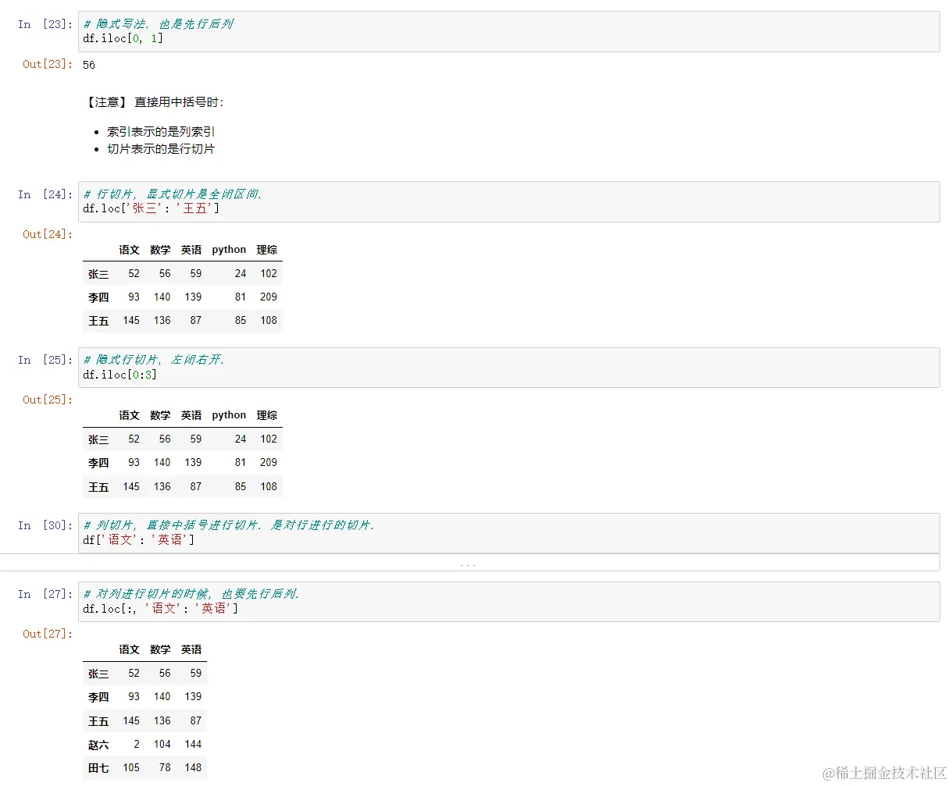Select the cell df.loc[:, '语文':'英语']

point(508,602)
